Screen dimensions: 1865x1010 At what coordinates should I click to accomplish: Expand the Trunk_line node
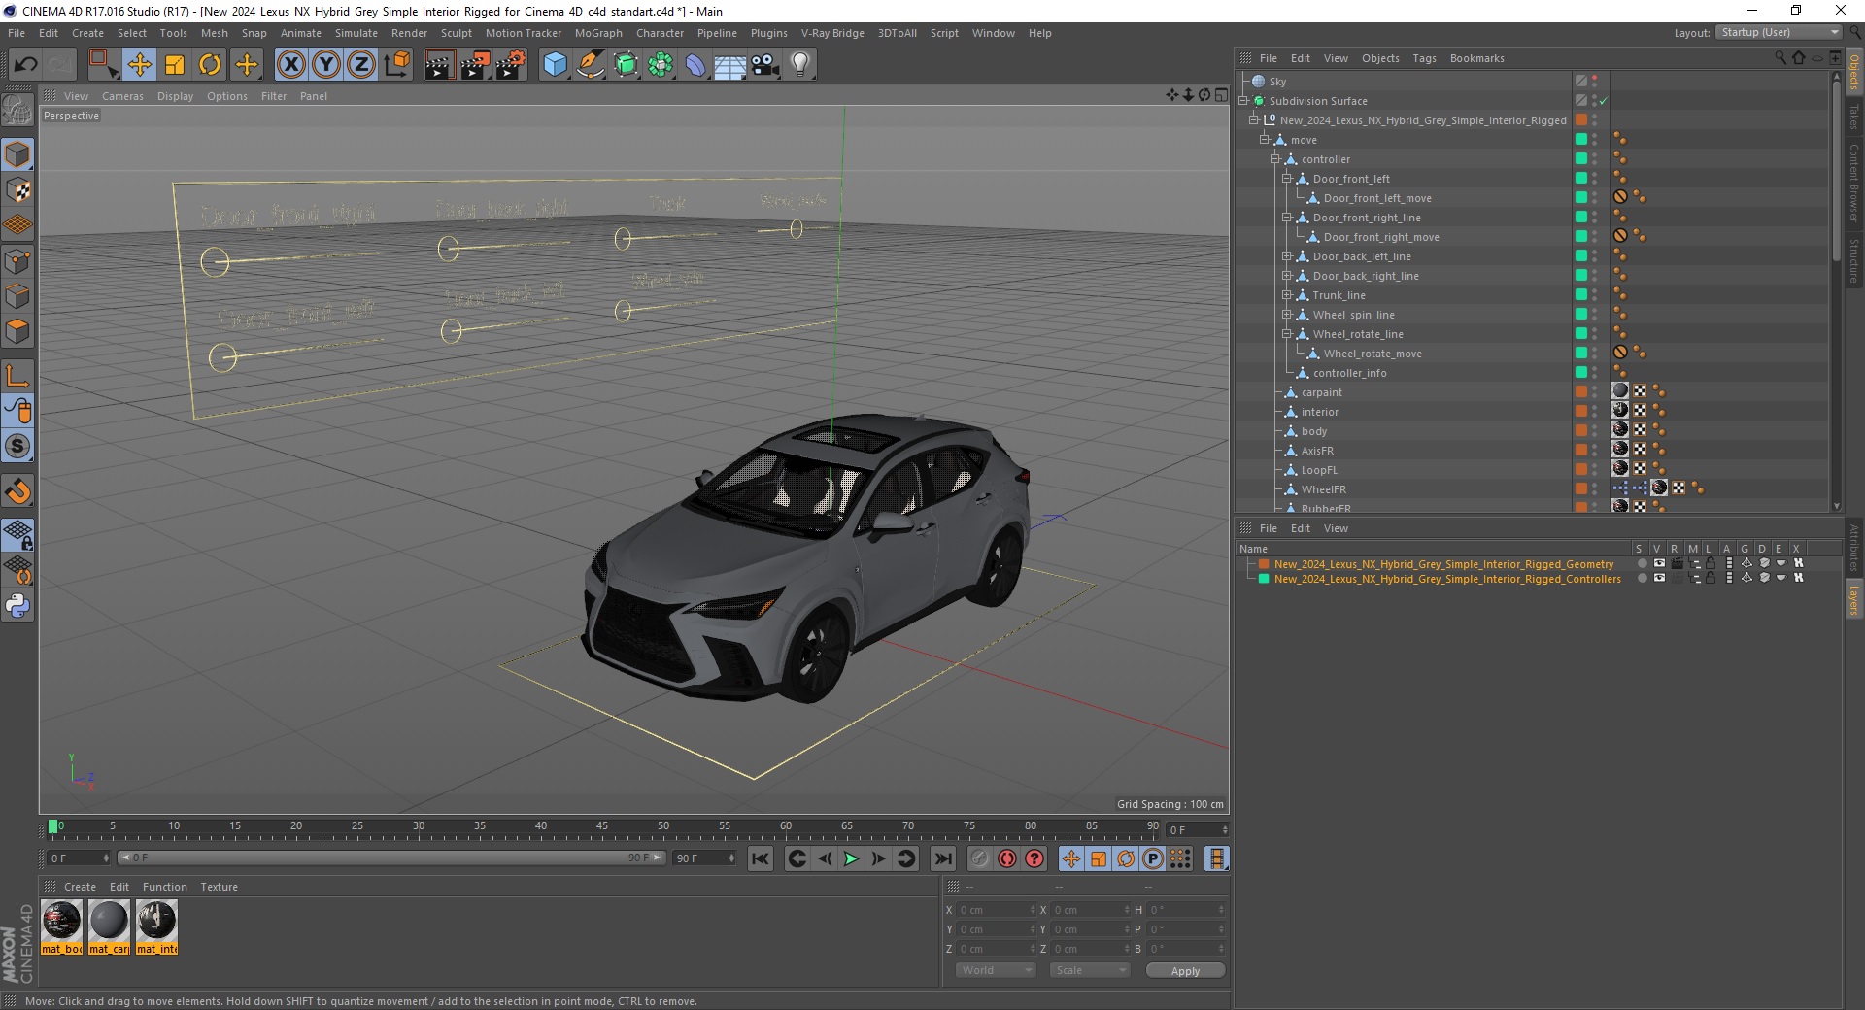coord(1287,295)
